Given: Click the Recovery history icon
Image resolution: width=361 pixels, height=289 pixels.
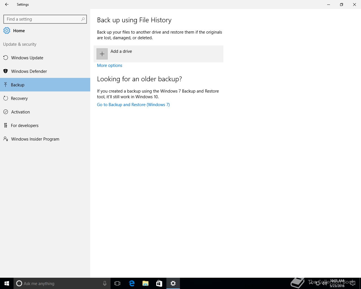Looking at the screenshot, I should click(x=6, y=98).
